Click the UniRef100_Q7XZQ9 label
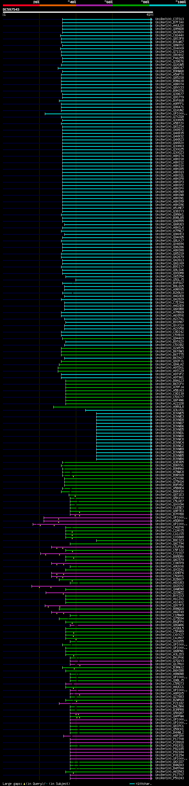189x786 pixels. (x=170, y=117)
